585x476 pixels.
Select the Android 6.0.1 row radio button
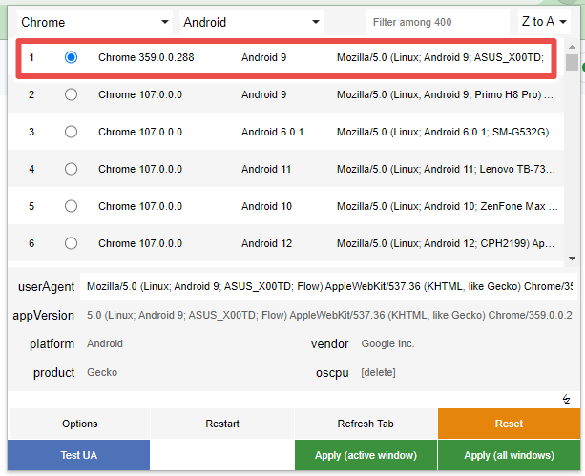[71, 132]
